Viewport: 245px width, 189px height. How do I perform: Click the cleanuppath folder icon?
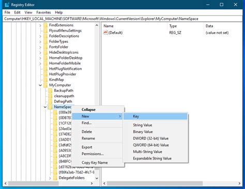coord(50,96)
